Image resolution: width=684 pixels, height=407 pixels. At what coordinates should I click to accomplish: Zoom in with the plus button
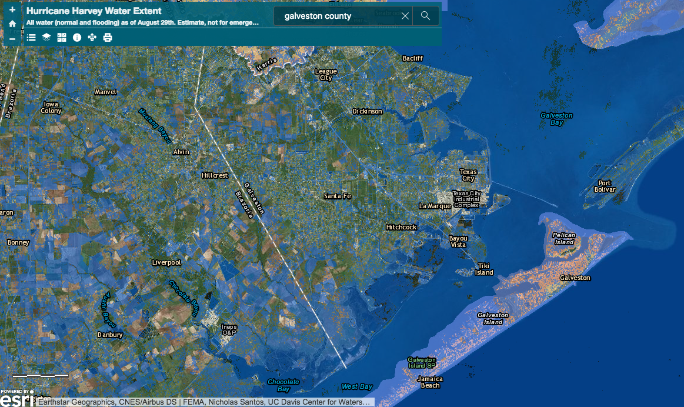pyautogui.click(x=12, y=9)
